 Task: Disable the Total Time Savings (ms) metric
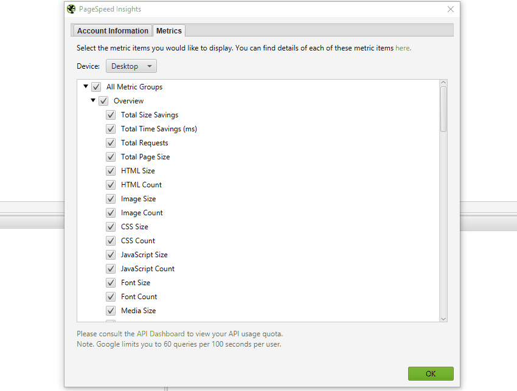pyautogui.click(x=111, y=129)
